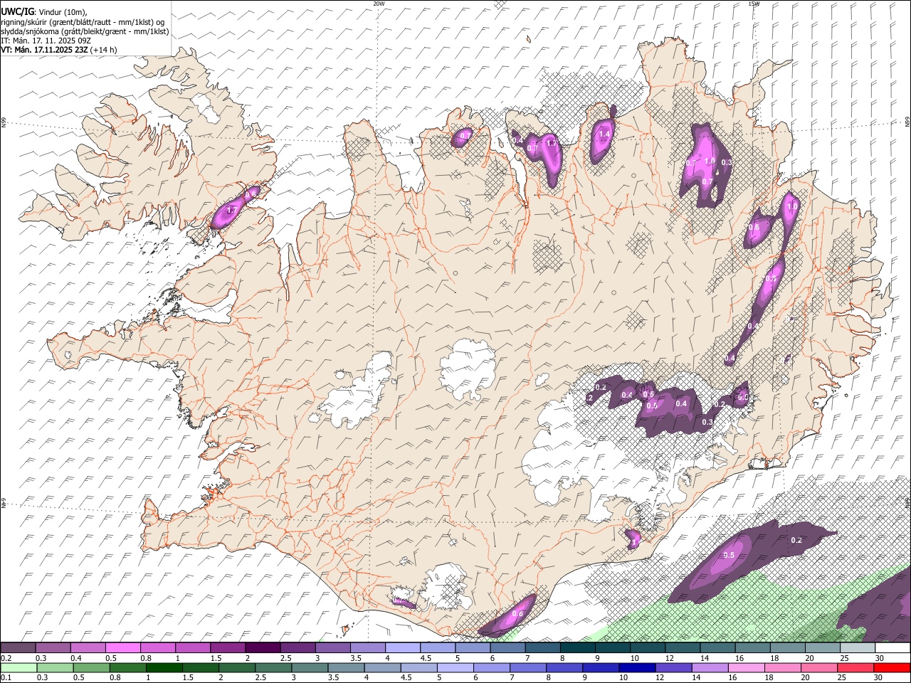Select the white 30 swatch, upper scale
The image size is (911, 683).
(892, 648)
